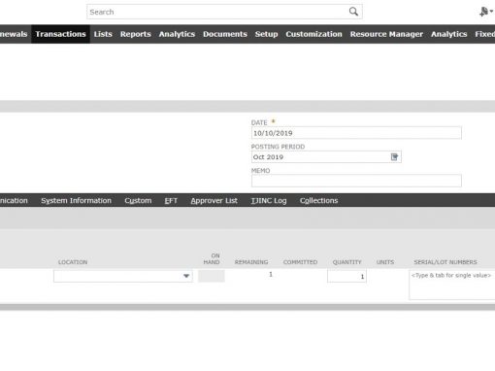Click the search magnifier icon
The width and height of the screenshot is (495, 371).
(353, 12)
